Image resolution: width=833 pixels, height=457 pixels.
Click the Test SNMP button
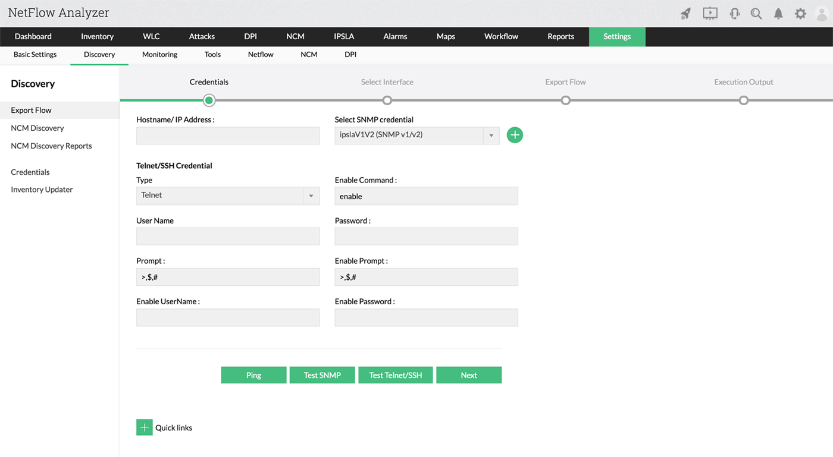click(322, 375)
